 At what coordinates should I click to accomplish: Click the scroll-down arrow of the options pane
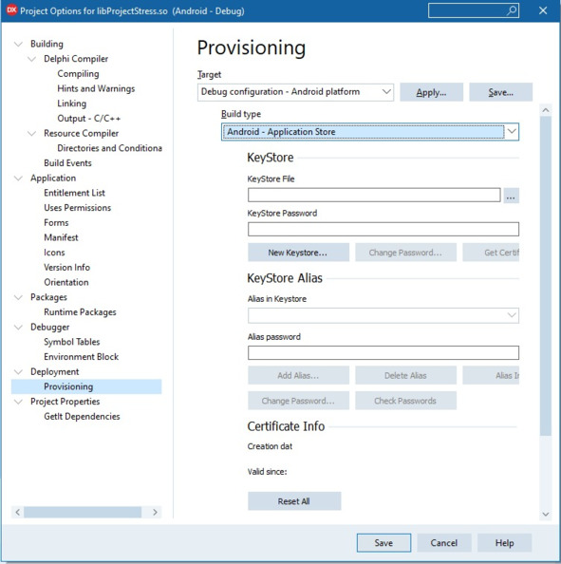pos(546,514)
